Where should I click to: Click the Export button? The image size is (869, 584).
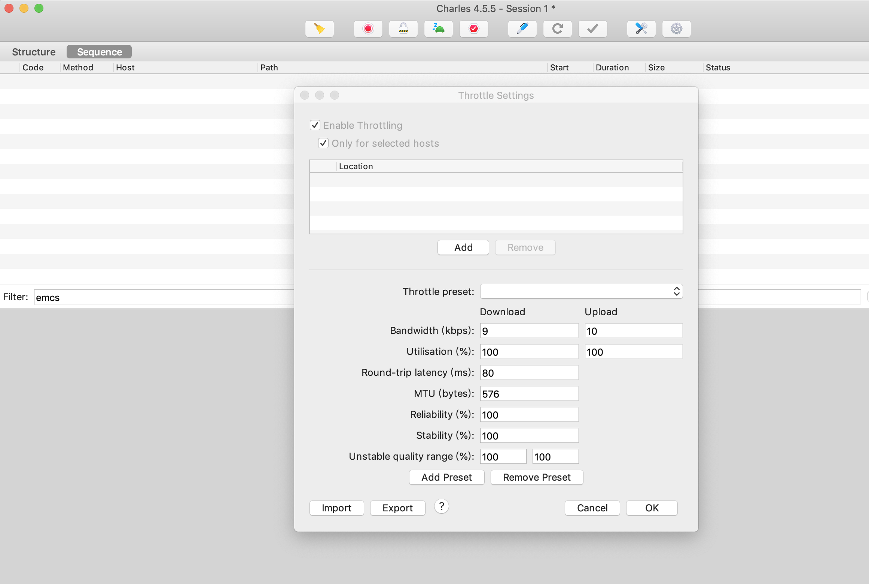coord(397,508)
